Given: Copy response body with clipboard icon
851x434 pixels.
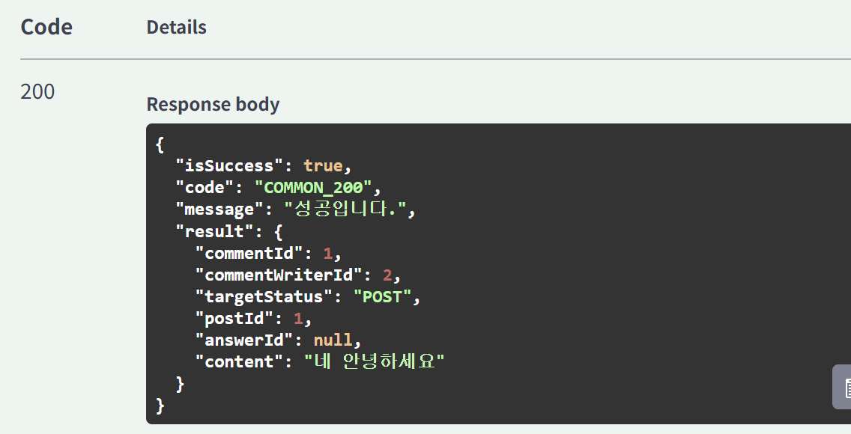Looking at the screenshot, I should click(x=842, y=387).
